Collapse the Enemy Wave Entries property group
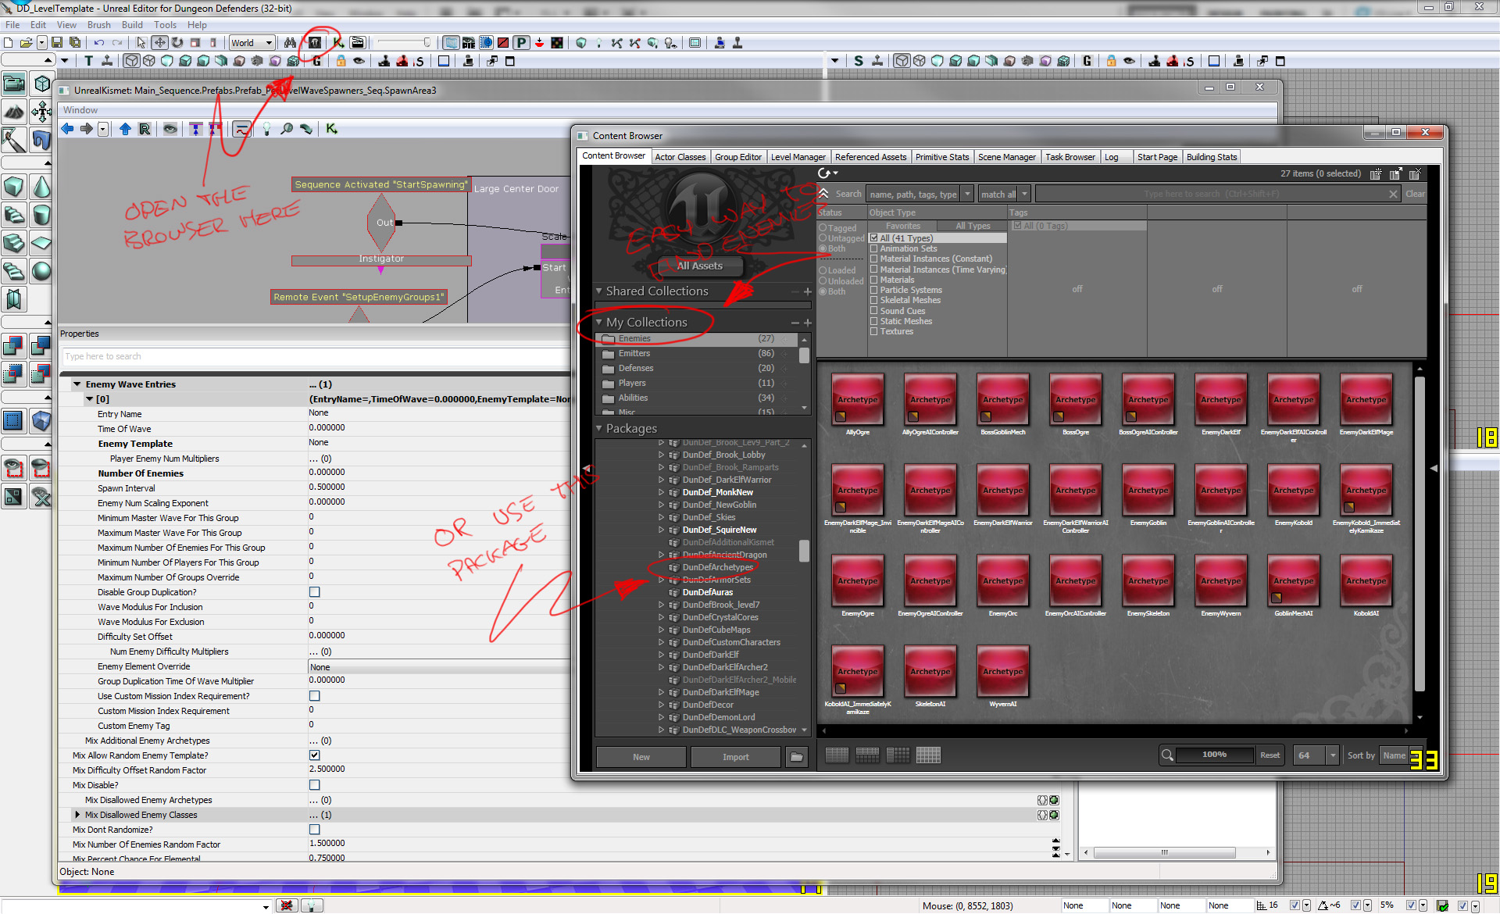 tap(77, 384)
